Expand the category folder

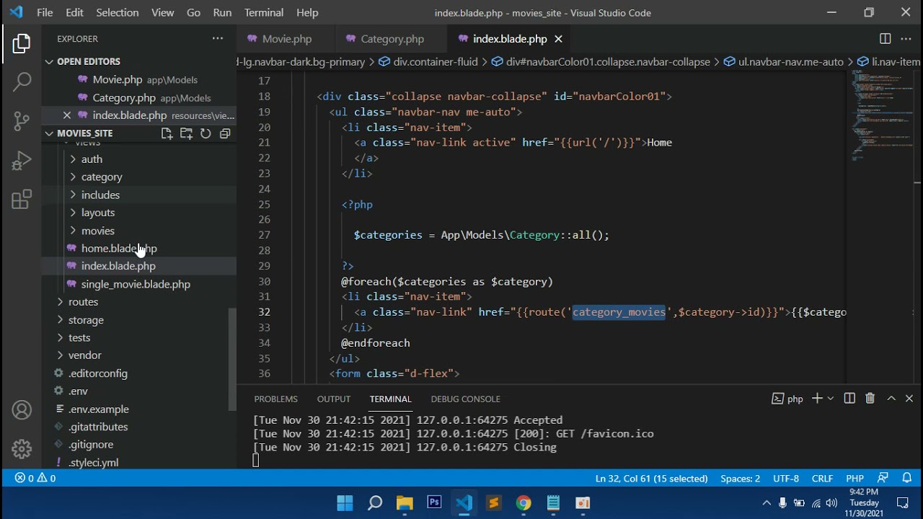coord(102,177)
